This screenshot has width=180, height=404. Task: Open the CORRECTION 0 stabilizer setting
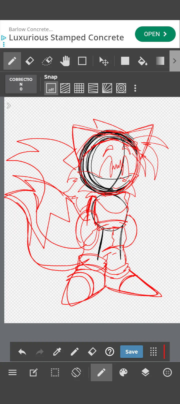[x=21, y=84]
